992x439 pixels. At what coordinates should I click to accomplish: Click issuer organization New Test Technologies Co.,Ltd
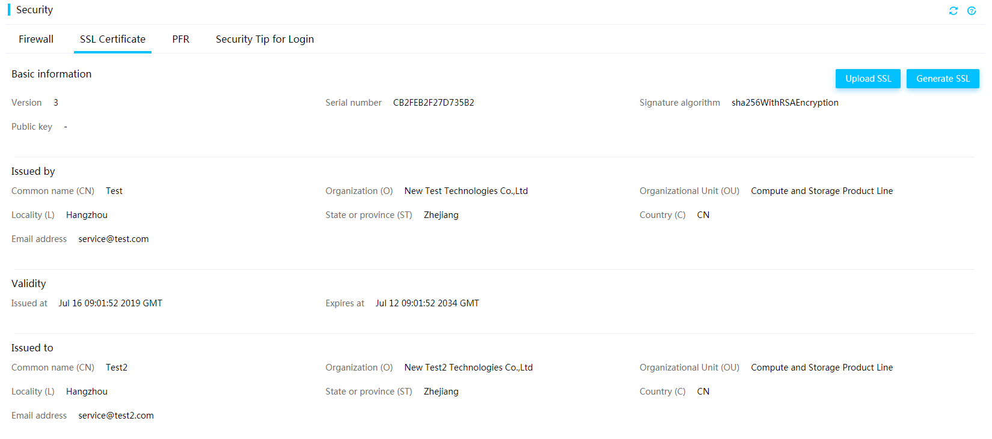466,191
